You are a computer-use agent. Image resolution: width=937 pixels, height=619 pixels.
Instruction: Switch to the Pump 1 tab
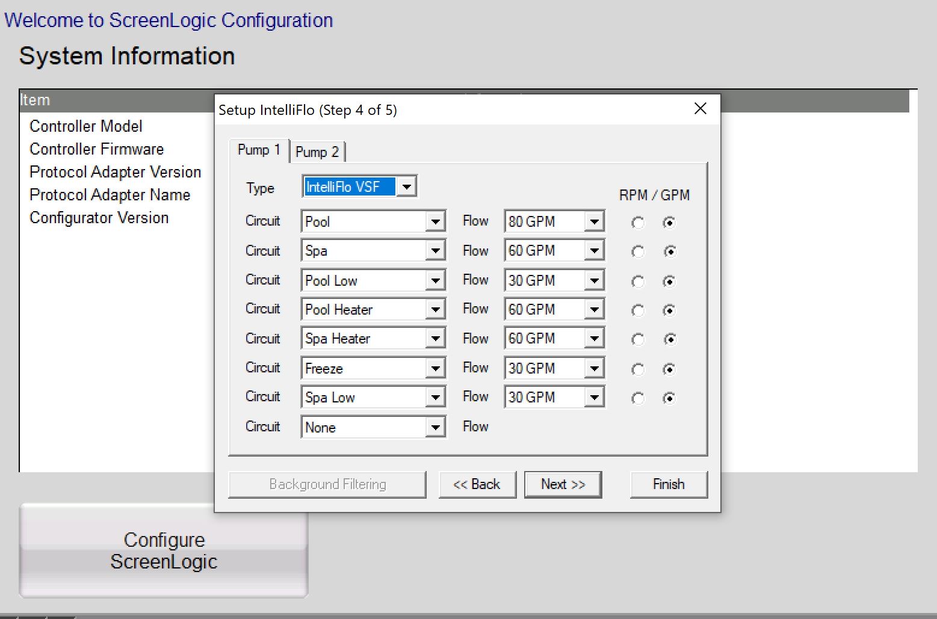tap(259, 150)
